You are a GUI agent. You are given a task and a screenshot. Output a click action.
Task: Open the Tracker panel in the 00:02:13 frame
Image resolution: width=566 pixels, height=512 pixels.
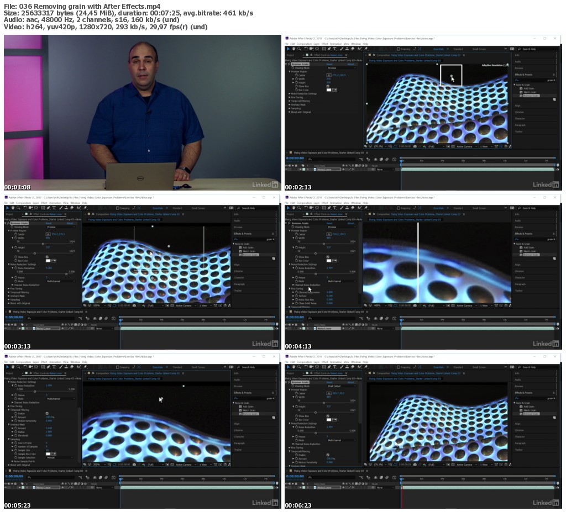(518, 131)
